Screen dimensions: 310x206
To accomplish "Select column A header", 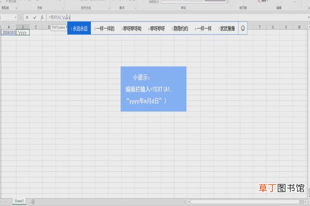I will tap(9, 27).
